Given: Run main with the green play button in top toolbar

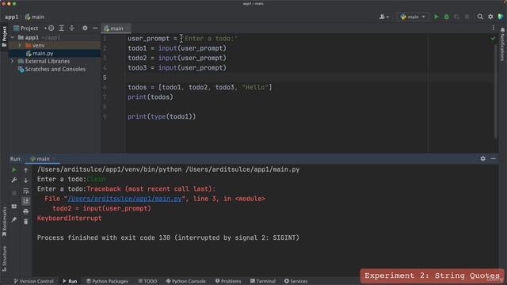Looking at the screenshot, I should tap(436, 17).
